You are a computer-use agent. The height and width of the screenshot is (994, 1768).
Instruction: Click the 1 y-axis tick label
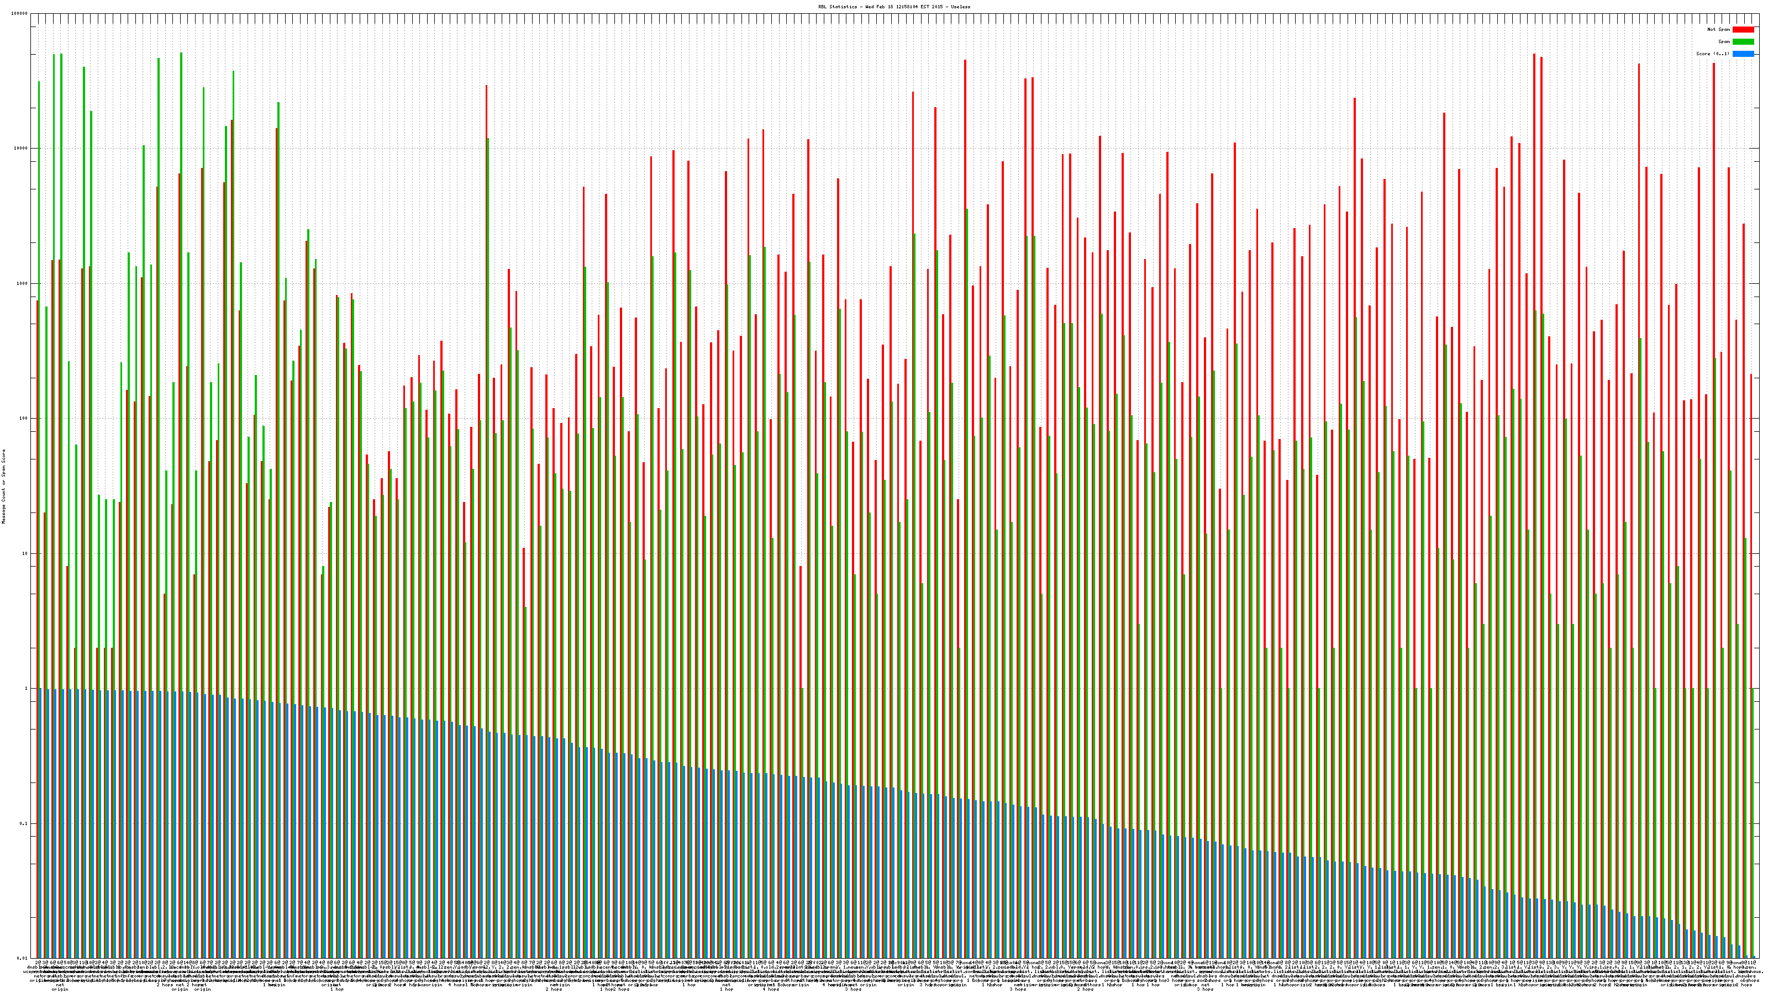27,688
